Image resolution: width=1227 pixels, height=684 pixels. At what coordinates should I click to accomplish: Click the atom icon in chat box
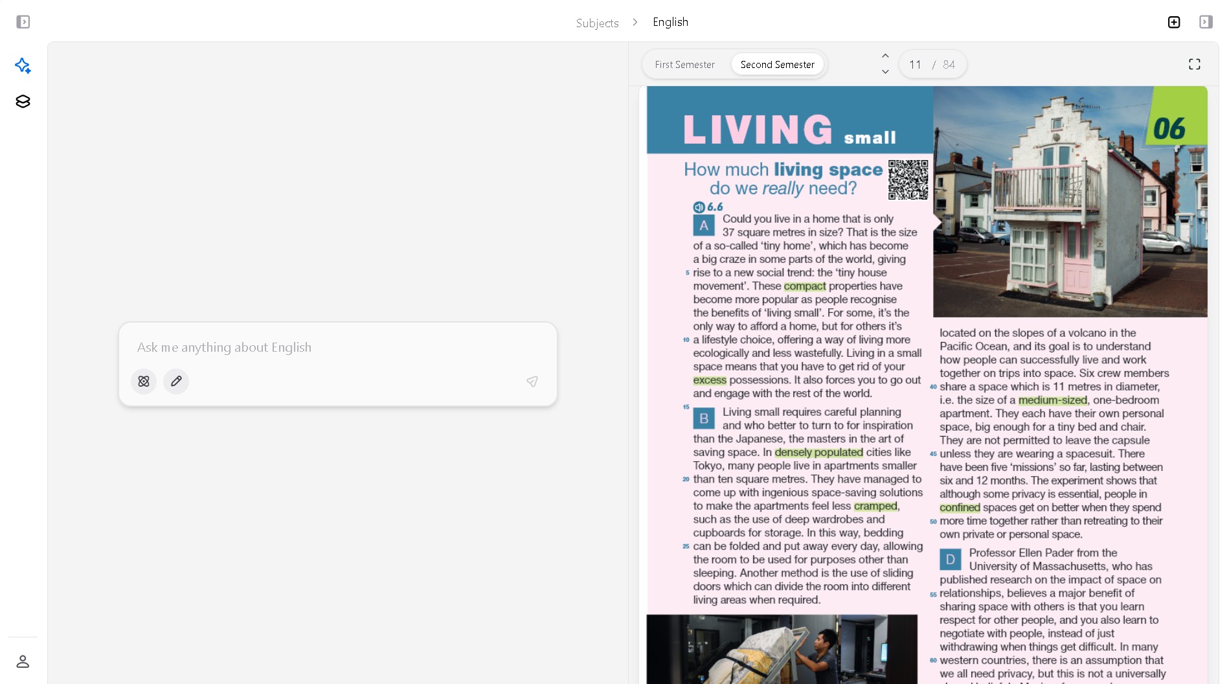point(144,382)
